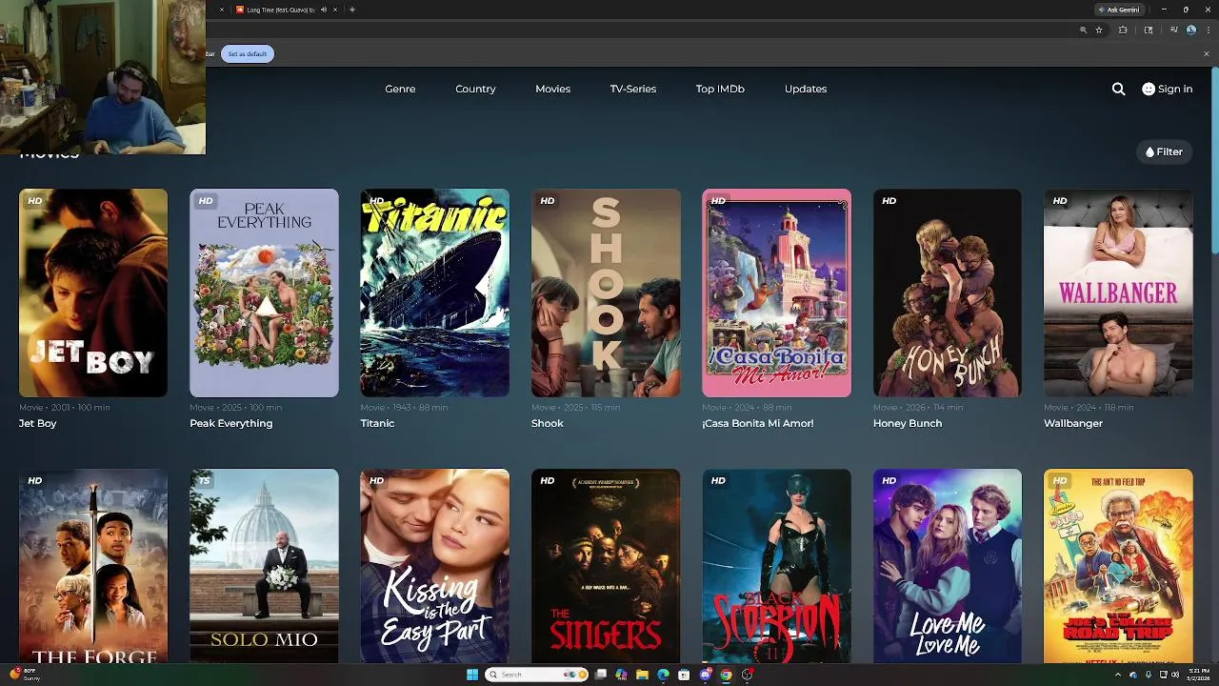Open the Black Scorpion II poster
This screenshot has height=686, width=1219.
[x=776, y=566]
